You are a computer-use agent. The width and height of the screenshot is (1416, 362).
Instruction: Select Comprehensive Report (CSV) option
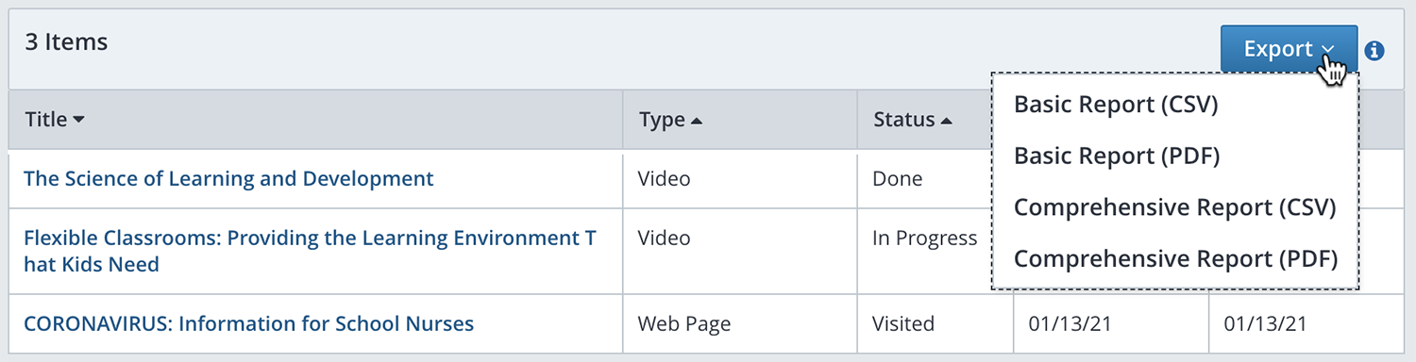point(1175,206)
